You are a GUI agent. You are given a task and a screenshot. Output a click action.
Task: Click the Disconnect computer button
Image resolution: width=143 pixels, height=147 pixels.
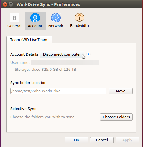62,54
